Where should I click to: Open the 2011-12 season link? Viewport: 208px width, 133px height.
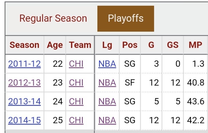[25, 64]
